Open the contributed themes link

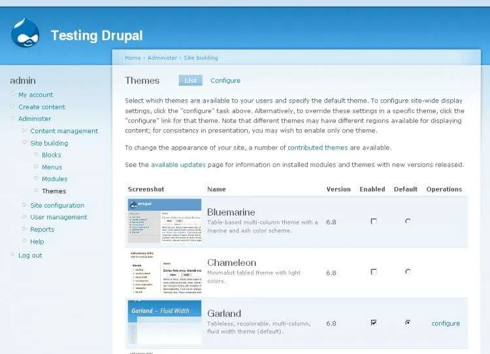click(x=318, y=148)
